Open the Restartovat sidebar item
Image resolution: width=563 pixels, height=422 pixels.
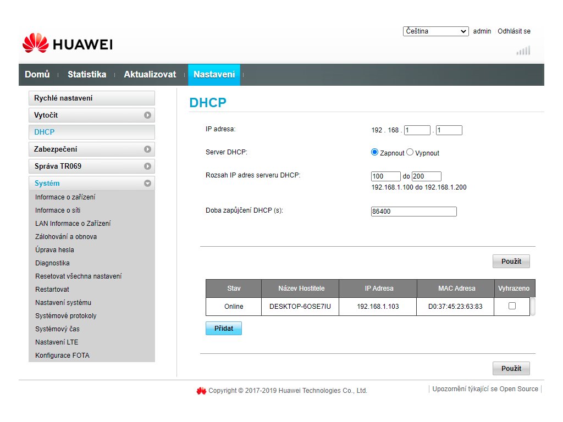click(52, 290)
